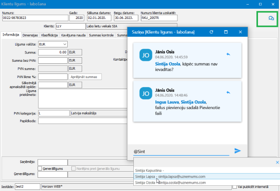The image size is (280, 191).
Task: Reply to the message sent at 14:45:59
Action: click(228, 54)
